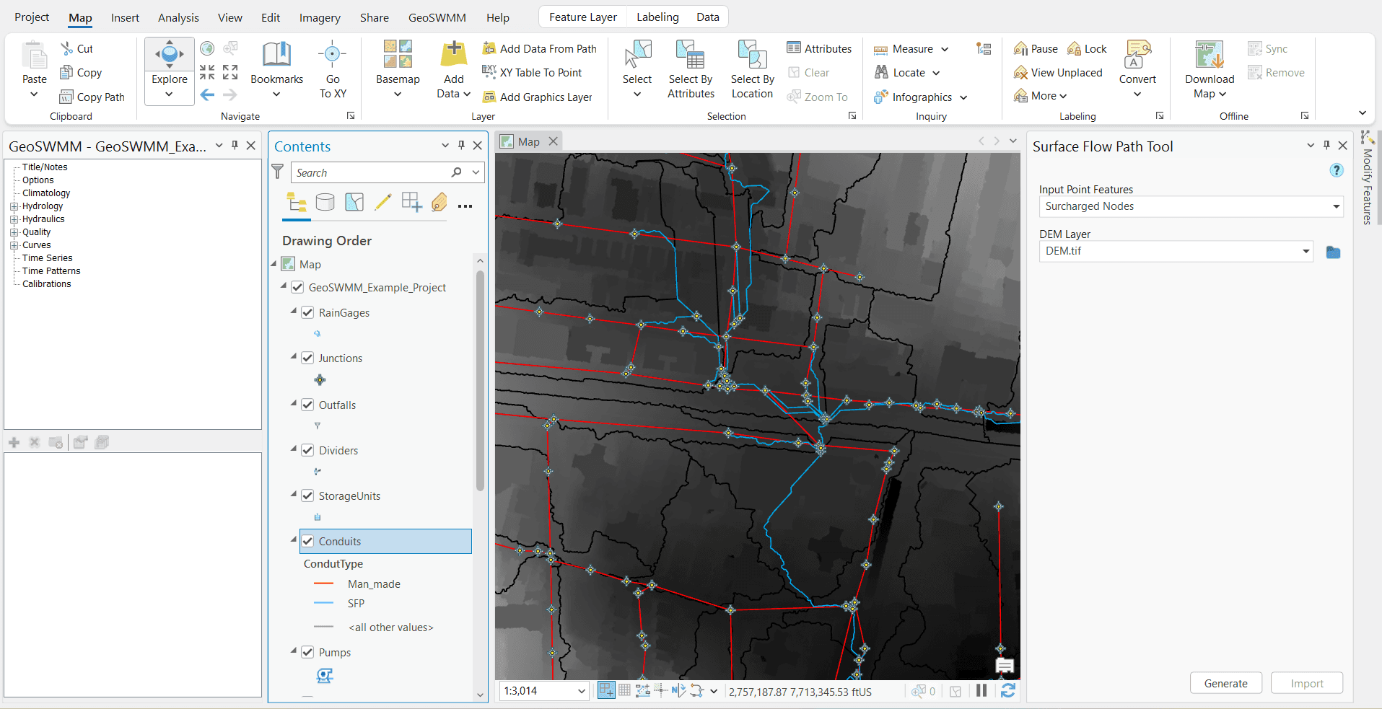1382x709 pixels.
Task: Toggle the RainGages layer off
Action: coord(308,312)
